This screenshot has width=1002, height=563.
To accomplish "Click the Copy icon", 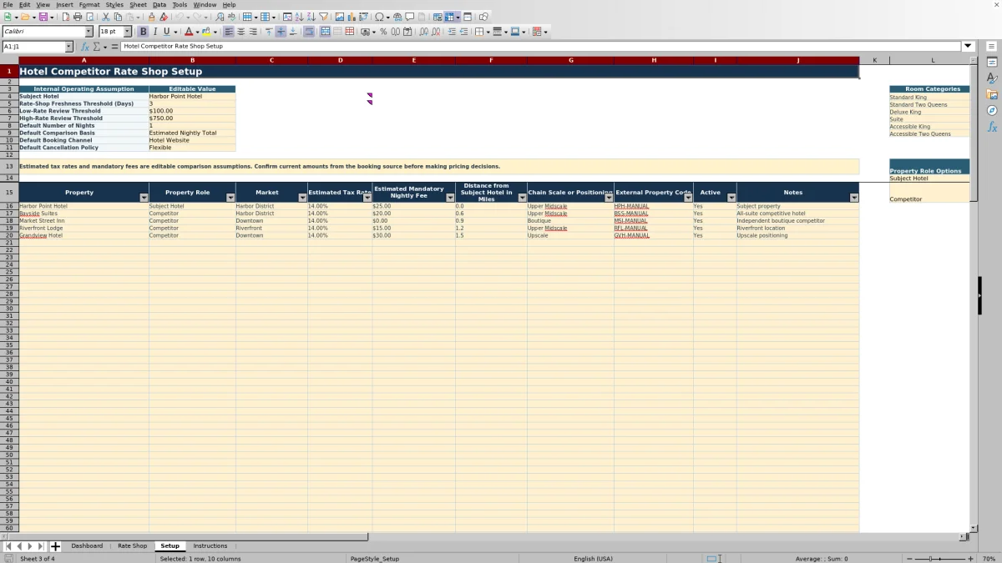I will (x=118, y=17).
